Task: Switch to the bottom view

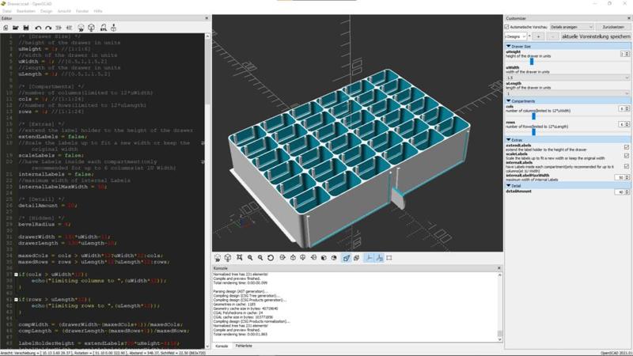Action: coord(303,258)
